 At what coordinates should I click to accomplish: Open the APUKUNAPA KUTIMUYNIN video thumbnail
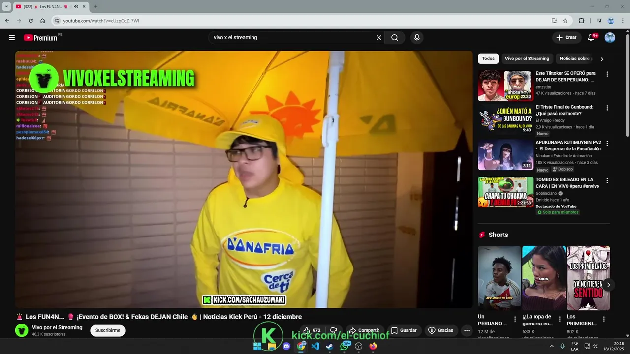(505, 155)
